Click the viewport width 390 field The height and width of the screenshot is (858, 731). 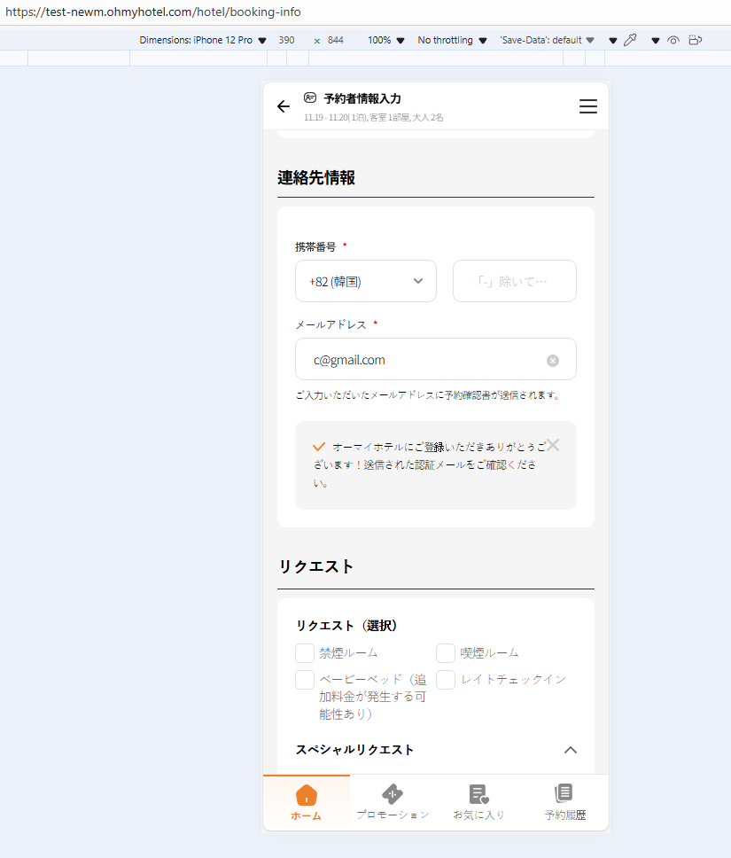(287, 40)
